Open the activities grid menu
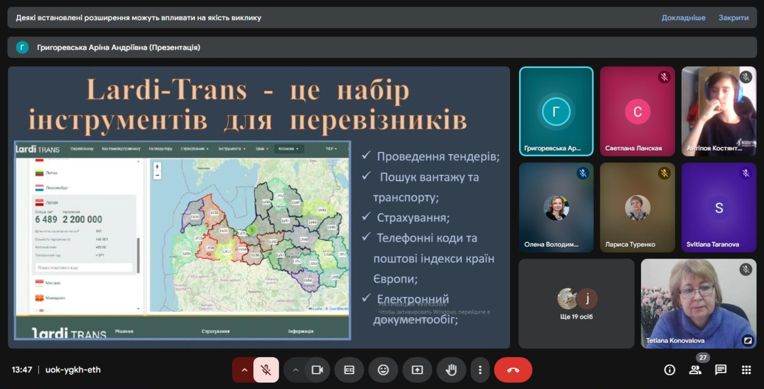764x389 pixels. [x=746, y=370]
